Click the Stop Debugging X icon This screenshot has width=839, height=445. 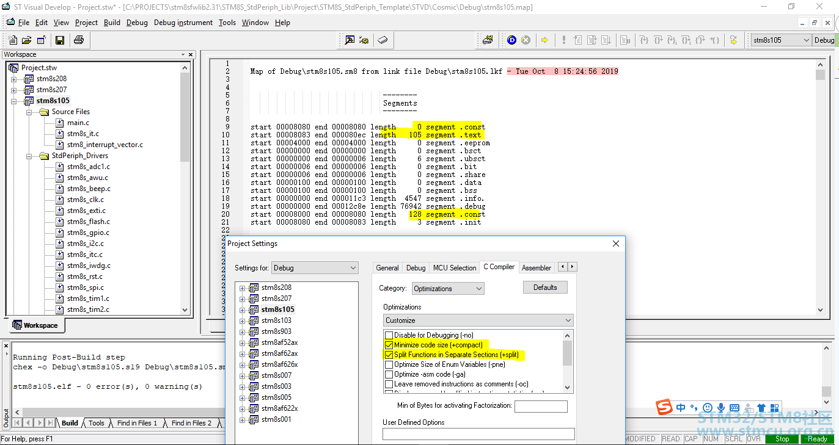click(x=526, y=40)
